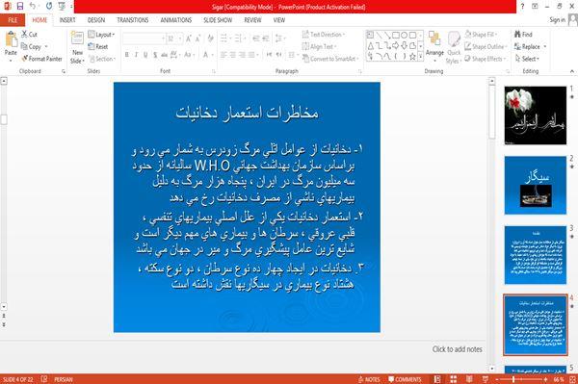This screenshot has width=578, height=384.
Task: Toggle Strikethrough formatting
Action: [165, 55]
